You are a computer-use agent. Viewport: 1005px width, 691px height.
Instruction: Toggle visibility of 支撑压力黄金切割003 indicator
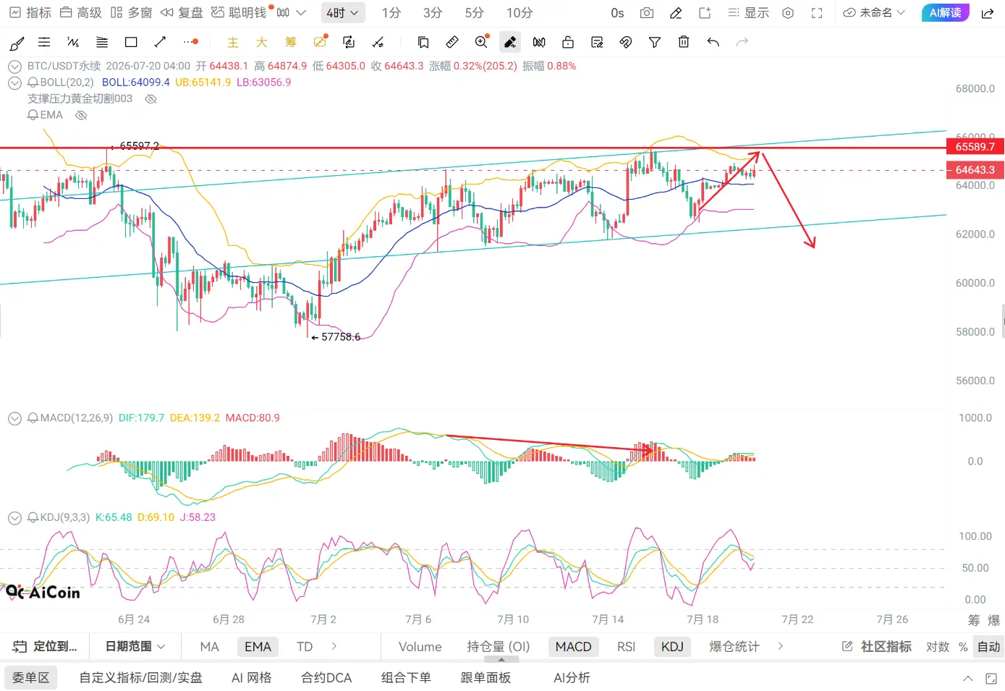(151, 99)
